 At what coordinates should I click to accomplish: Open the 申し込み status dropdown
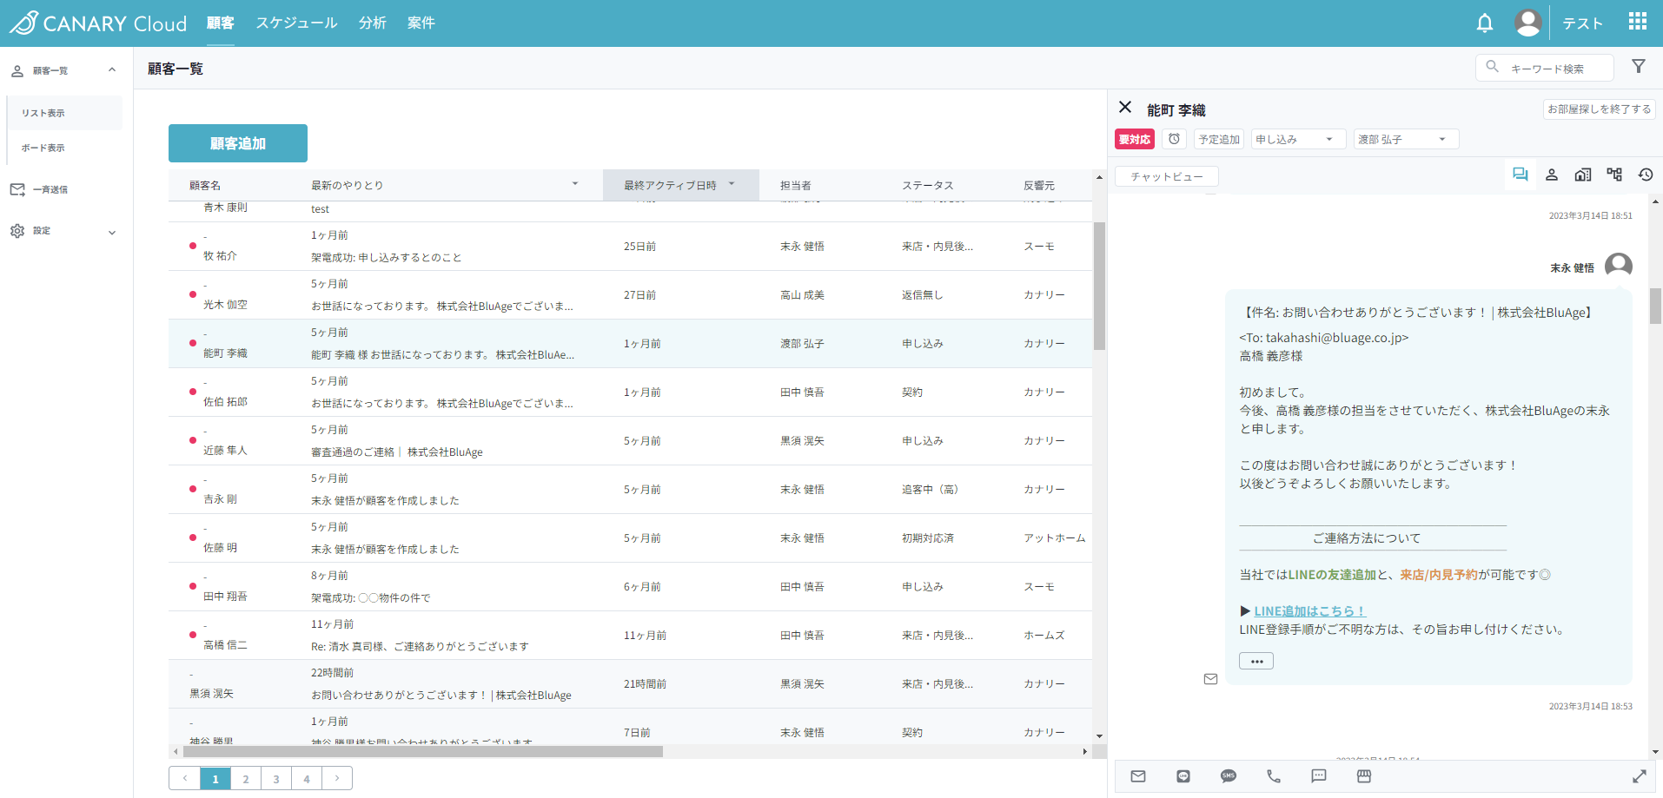point(1298,139)
